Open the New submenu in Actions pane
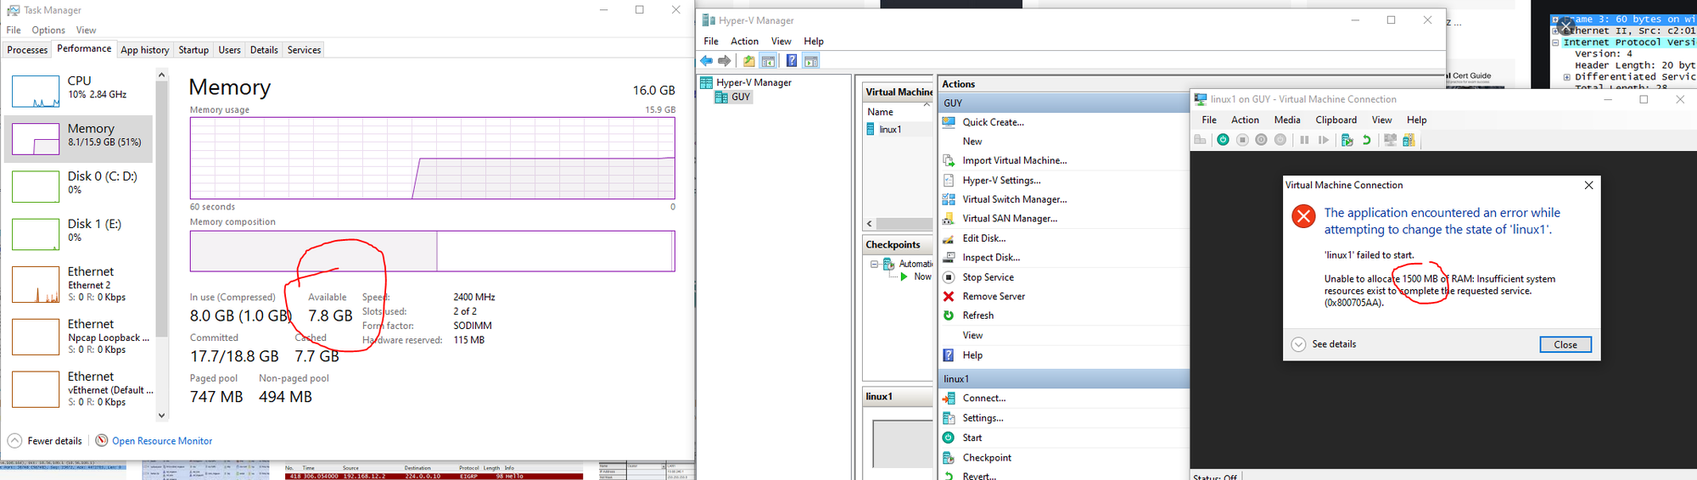Image resolution: width=1697 pixels, height=480 pixels. coord(972,142)
